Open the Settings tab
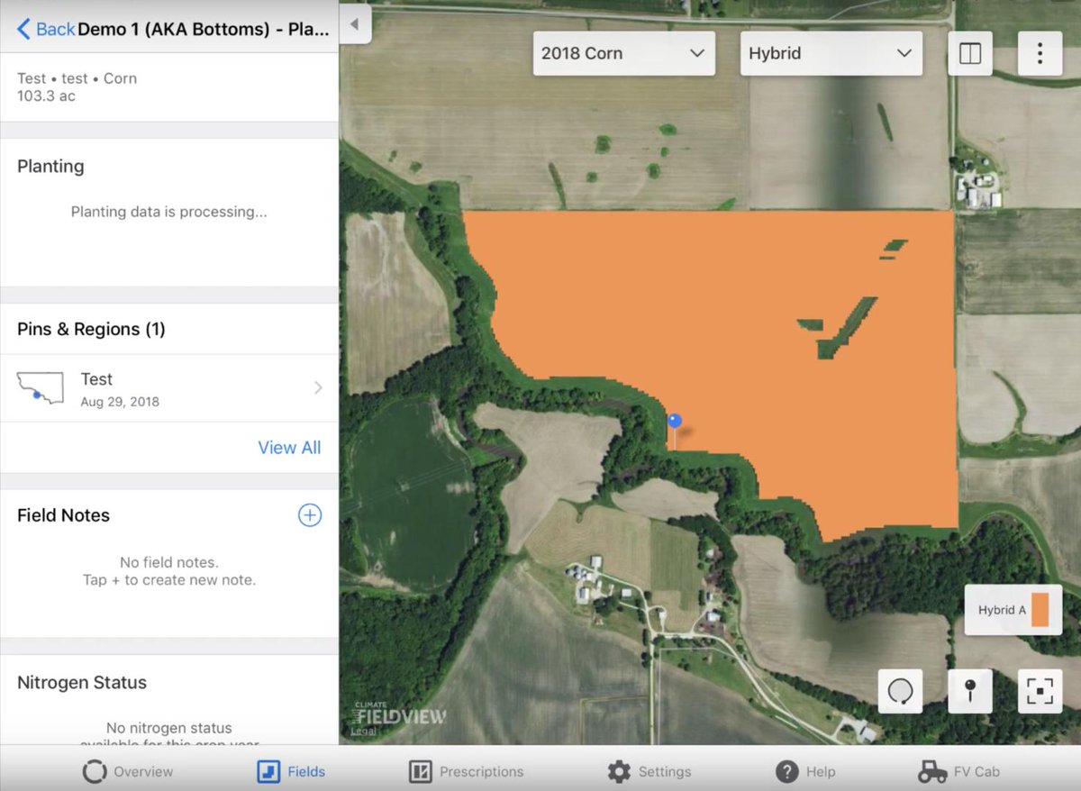The width and height of the screenshot is (1081, 791). [649, 772]
